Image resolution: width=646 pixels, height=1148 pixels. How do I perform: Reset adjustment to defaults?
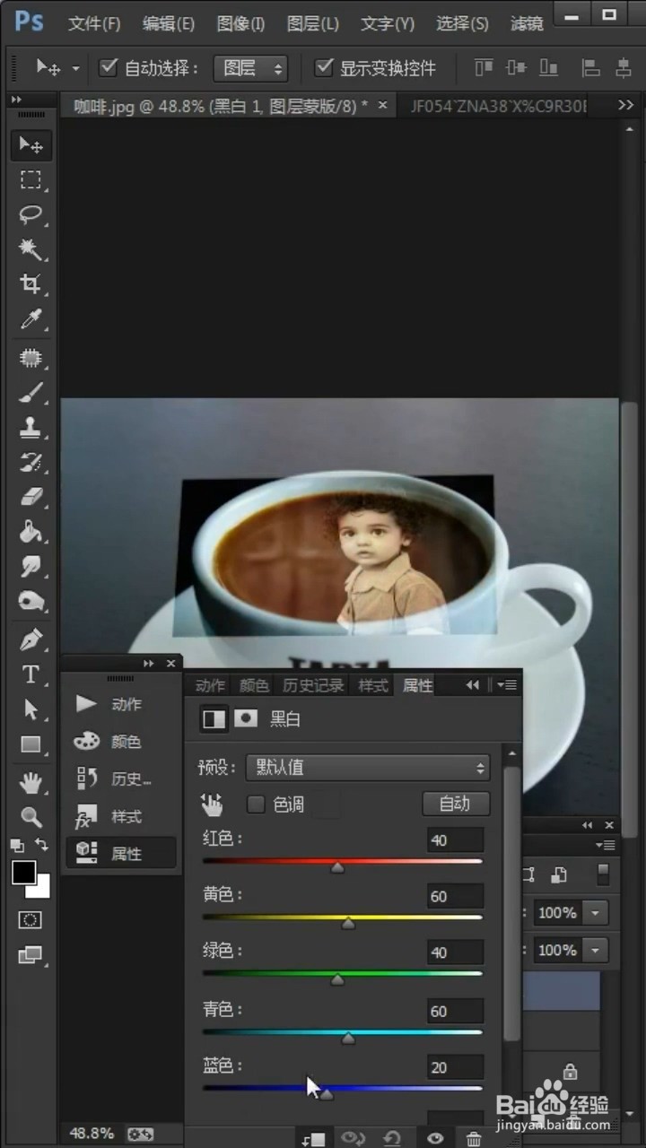point(392,1139)
